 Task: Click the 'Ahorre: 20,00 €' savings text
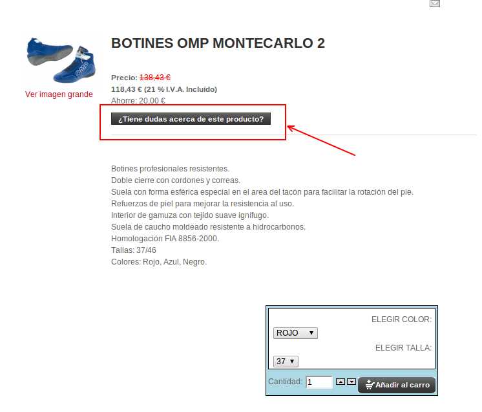(138, 101)
